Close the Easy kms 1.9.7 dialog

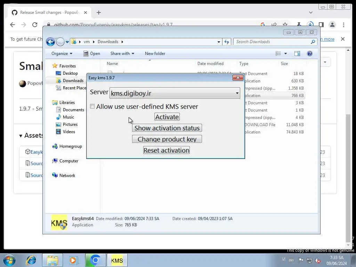click(x=238, y=78)
